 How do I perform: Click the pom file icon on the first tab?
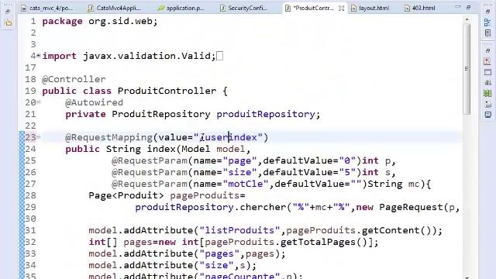point(24,9)
